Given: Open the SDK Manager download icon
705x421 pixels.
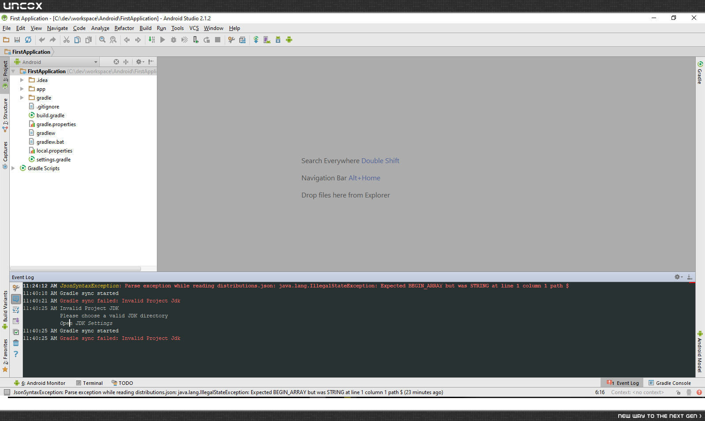Looking at the screenshot, I should point(278,40).
